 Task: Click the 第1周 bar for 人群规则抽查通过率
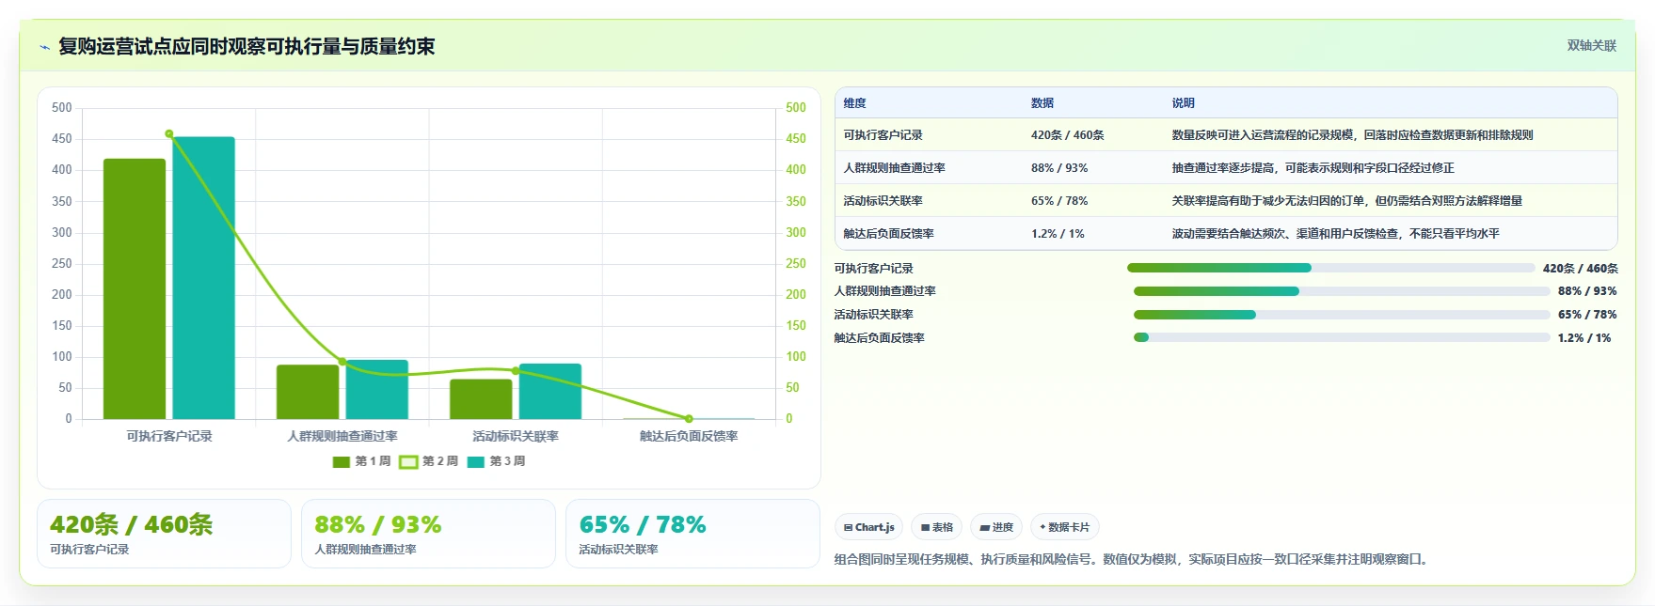tap(308, 392)
